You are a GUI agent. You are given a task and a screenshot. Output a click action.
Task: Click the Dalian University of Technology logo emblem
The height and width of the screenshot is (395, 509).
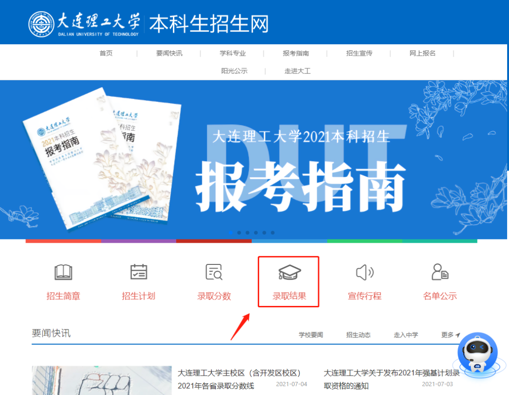point(41,24)
